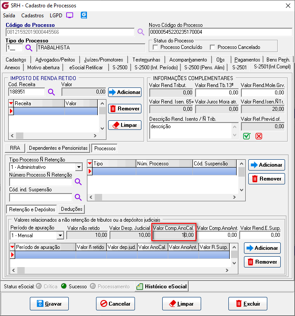The image size is (295, 316).
Task: Click the blue G icon in menu bar
Action: point(84,15)
